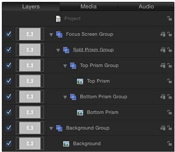Toggle 2D/3D icon on Top Prism Group

(x=163, y=66)
